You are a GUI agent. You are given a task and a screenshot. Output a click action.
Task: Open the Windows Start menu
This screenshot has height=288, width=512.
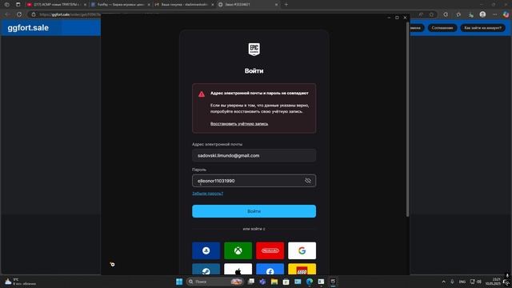tap(179, 282)
